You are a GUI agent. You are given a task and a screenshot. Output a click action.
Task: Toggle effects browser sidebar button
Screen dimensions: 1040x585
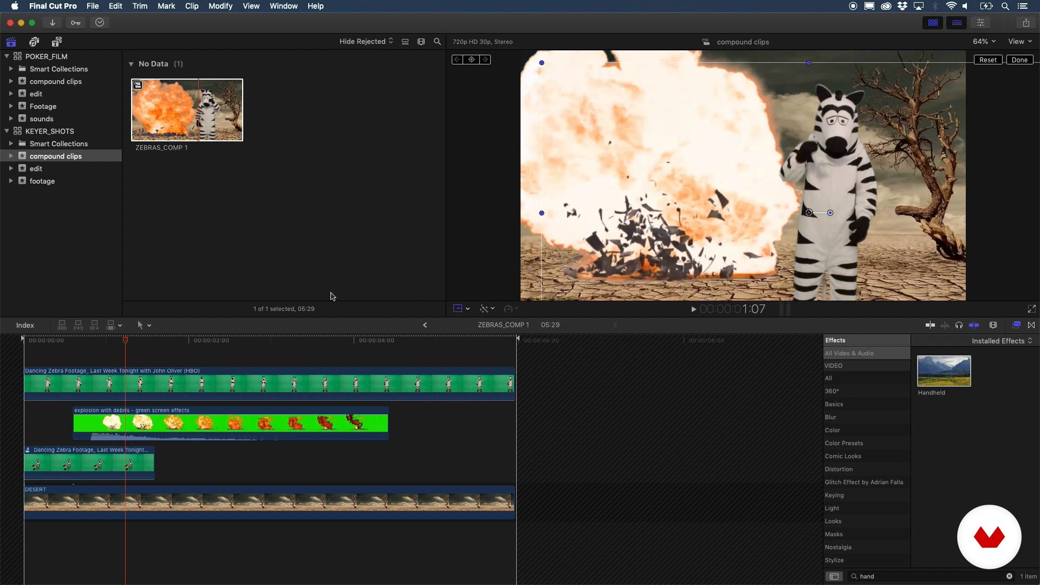834,576
